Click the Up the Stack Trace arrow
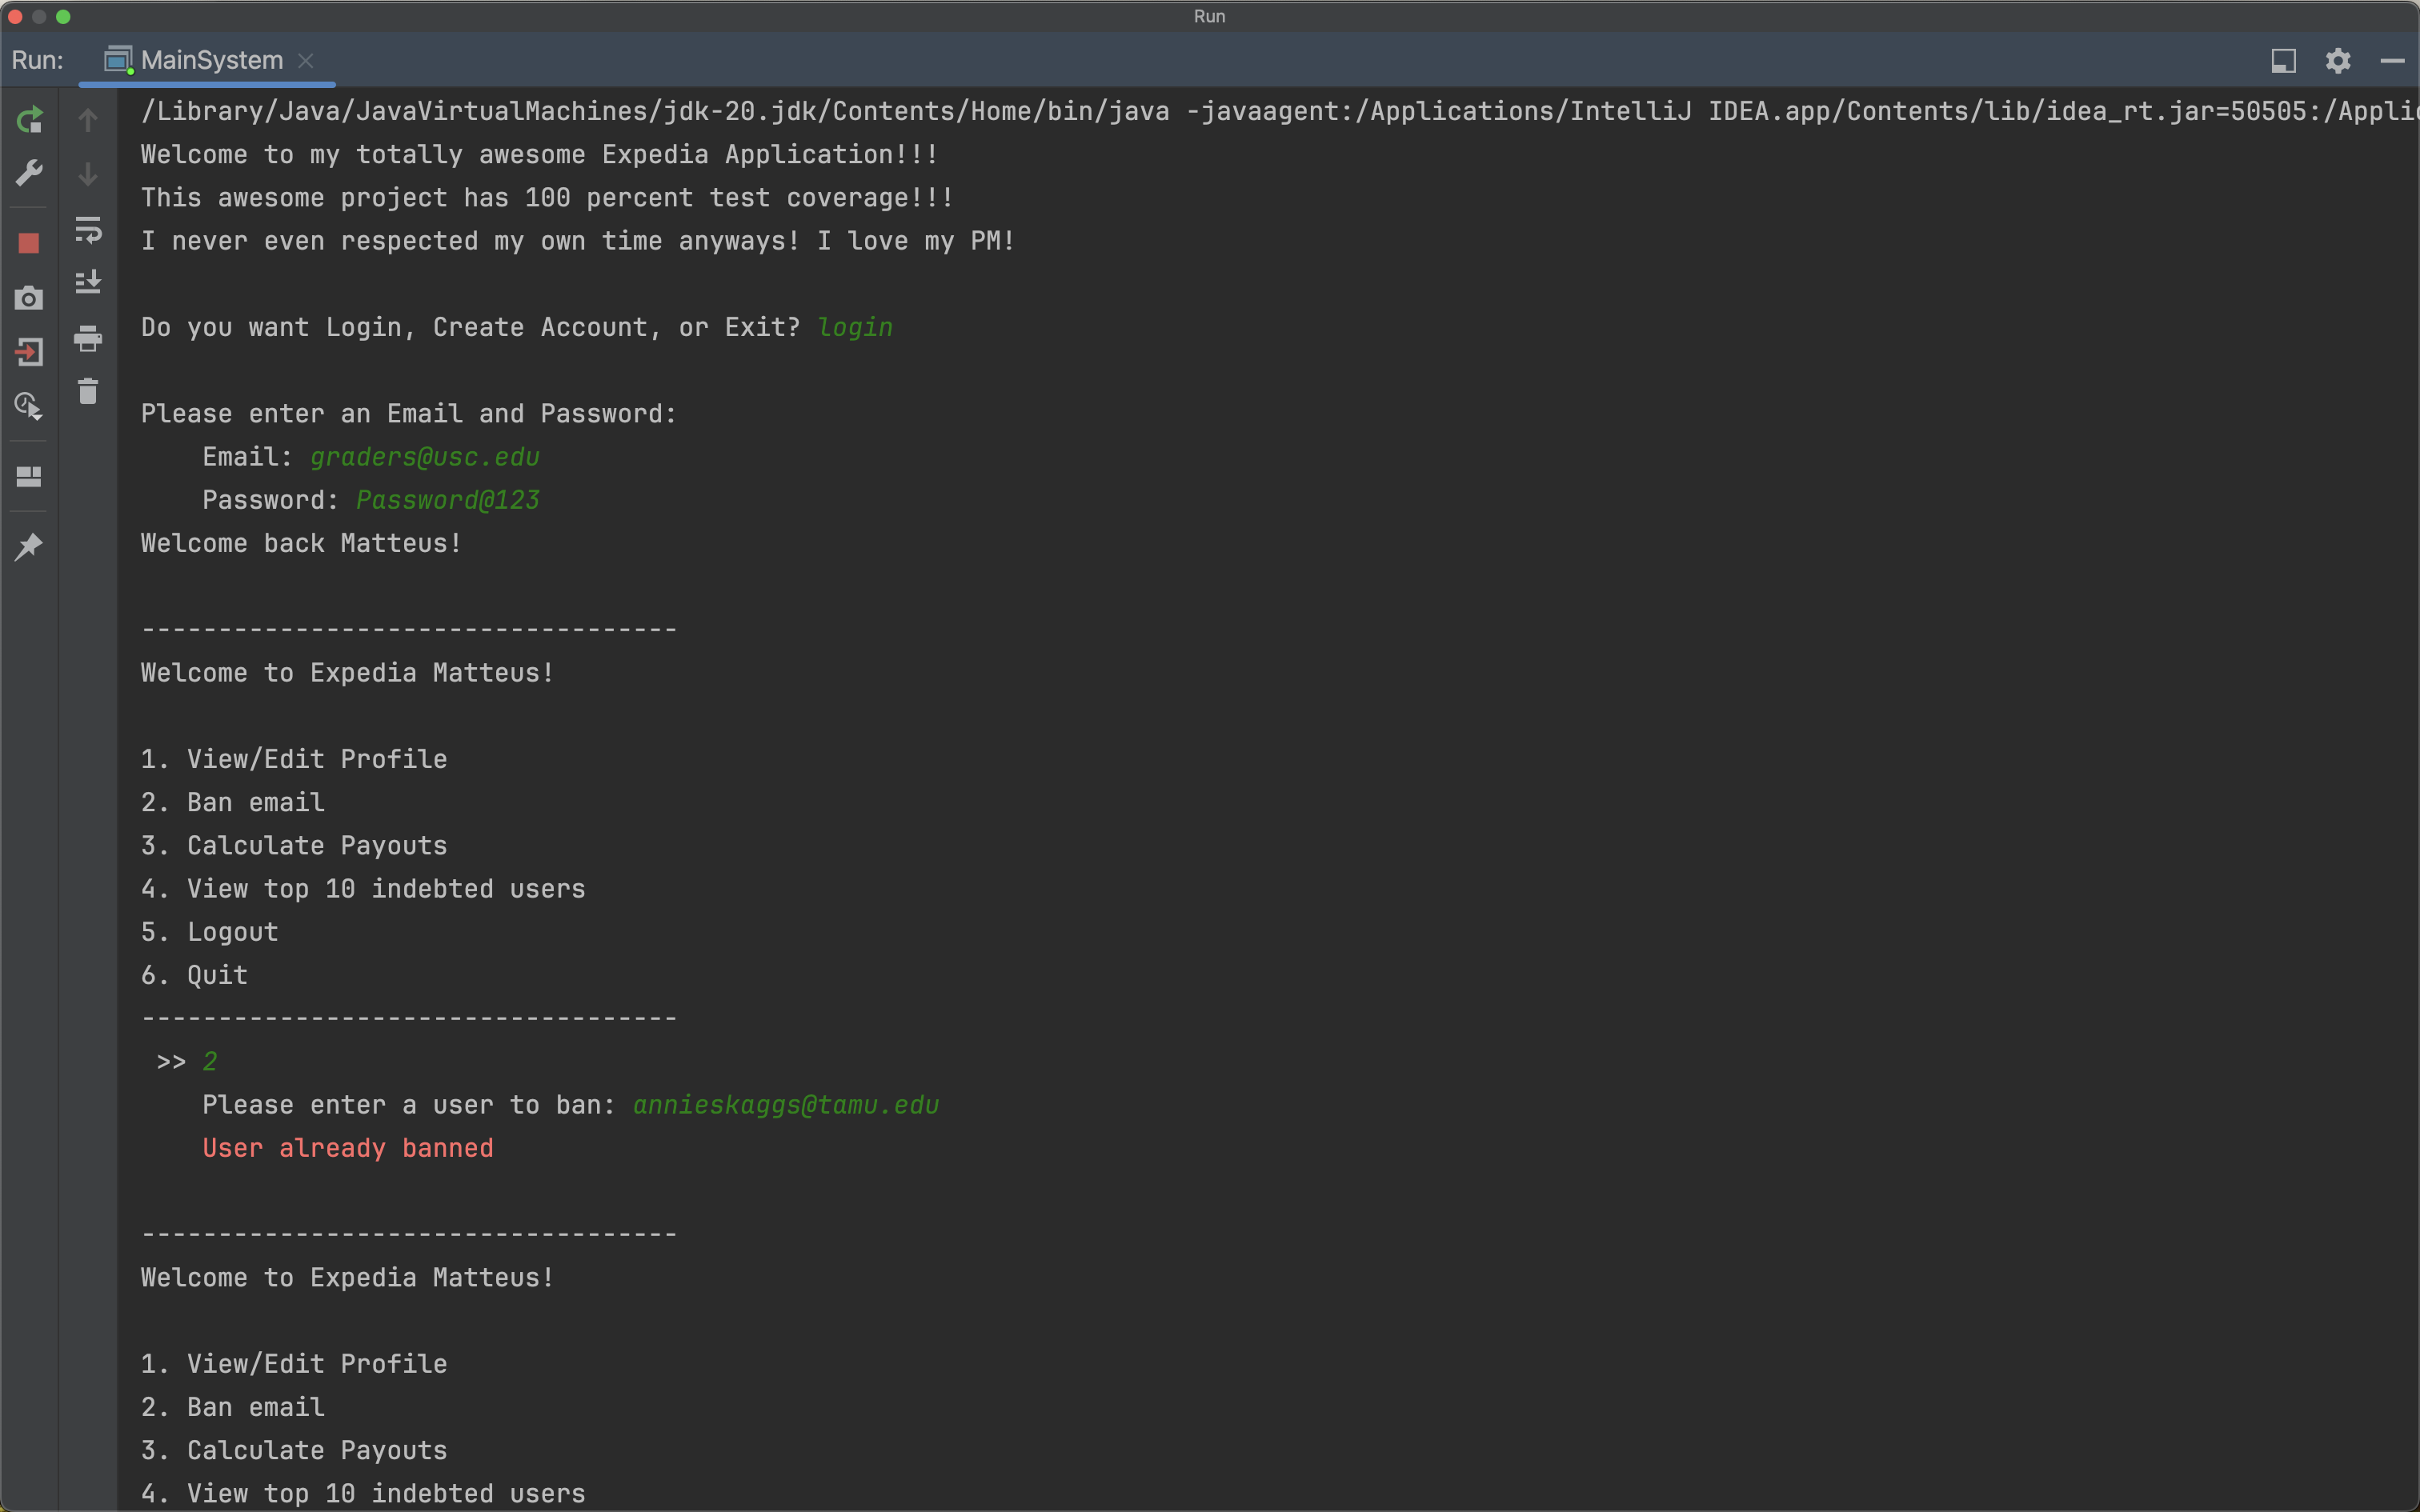This screenshot has height=1512, width=2420. 88,120
